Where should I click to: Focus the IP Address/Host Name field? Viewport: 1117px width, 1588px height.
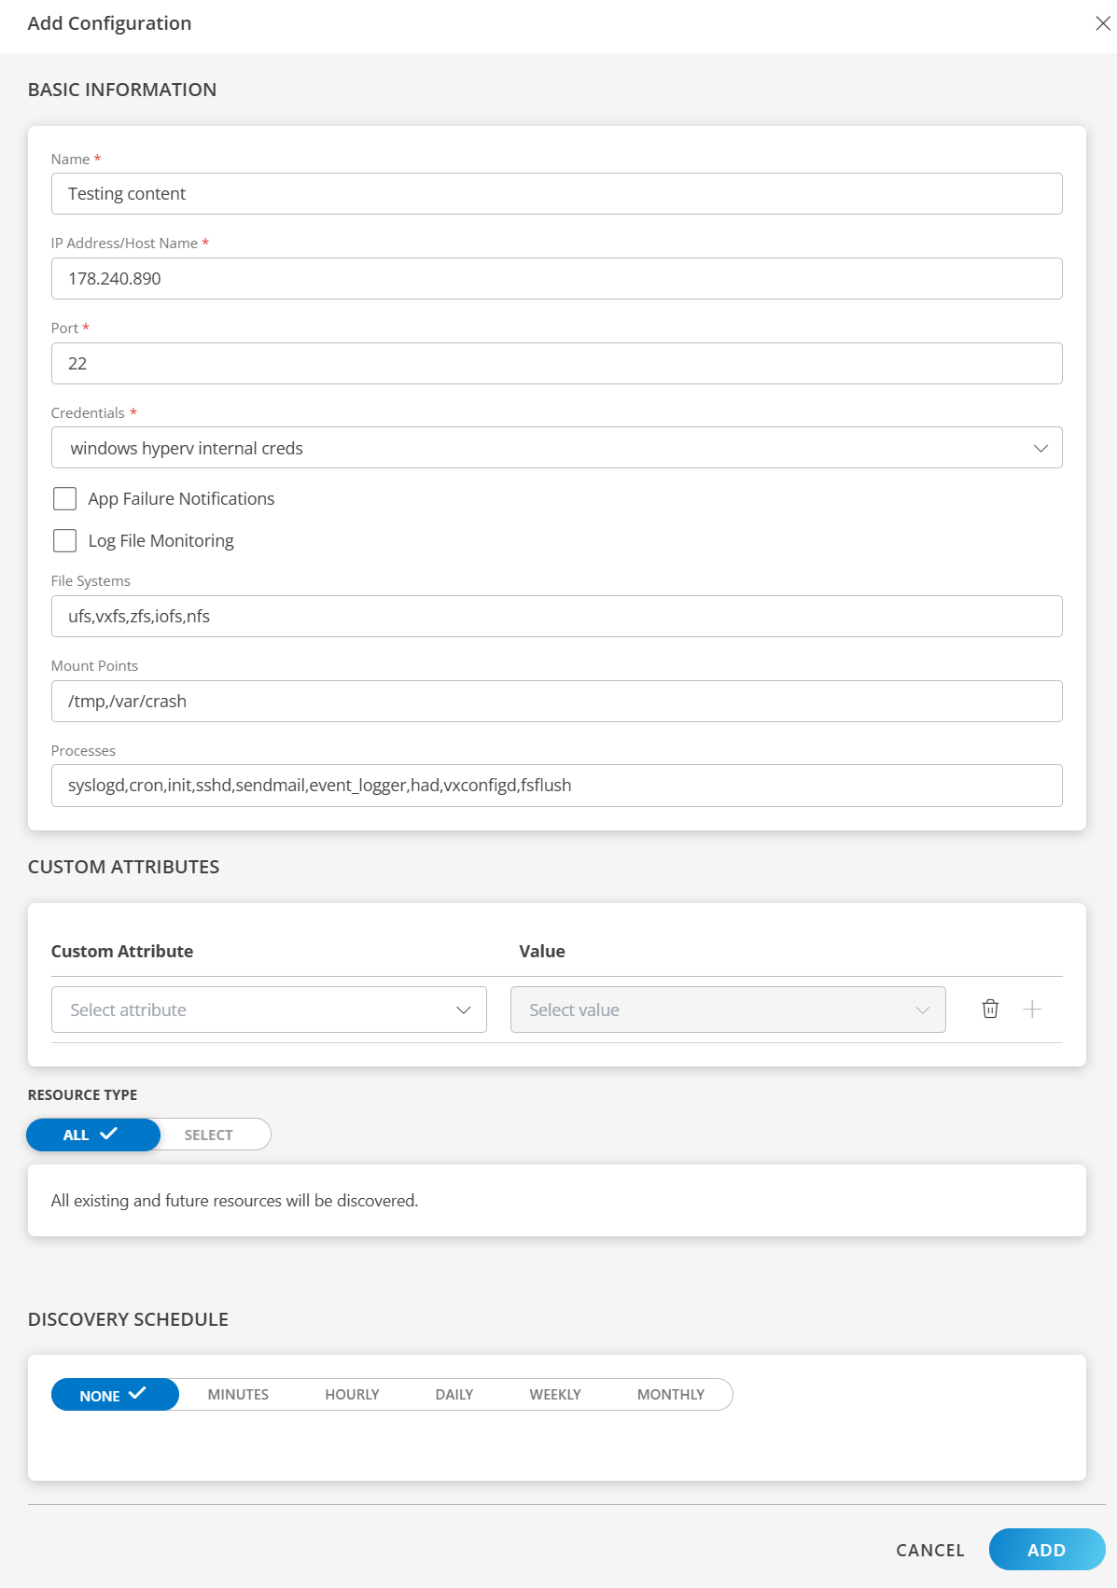click(556, 278)
